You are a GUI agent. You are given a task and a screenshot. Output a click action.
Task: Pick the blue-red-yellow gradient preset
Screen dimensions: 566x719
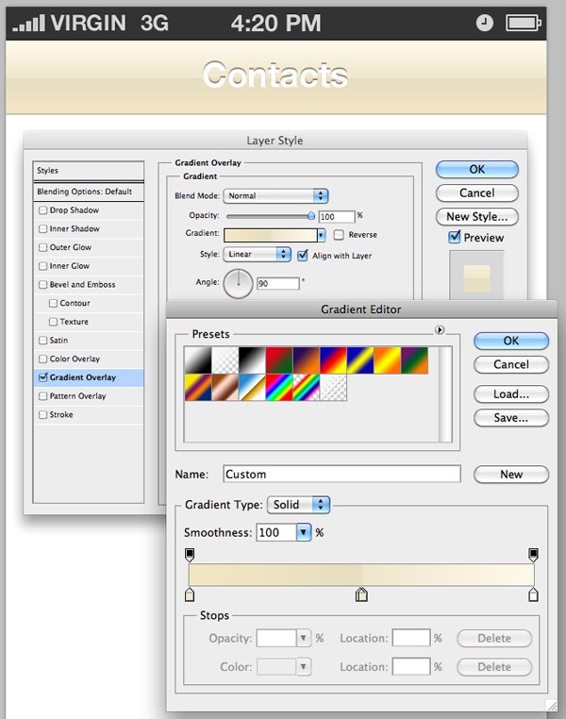coord(333,360)
